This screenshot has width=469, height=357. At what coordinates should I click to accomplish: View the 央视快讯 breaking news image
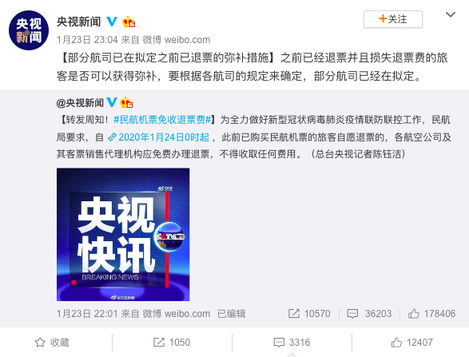click(123, 235)
